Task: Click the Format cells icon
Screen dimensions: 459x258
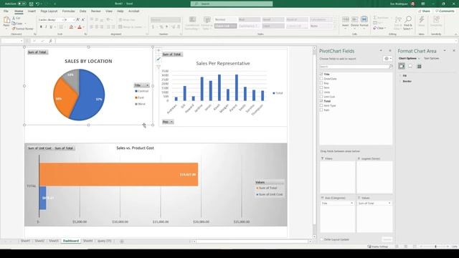Action: (364, 20)
